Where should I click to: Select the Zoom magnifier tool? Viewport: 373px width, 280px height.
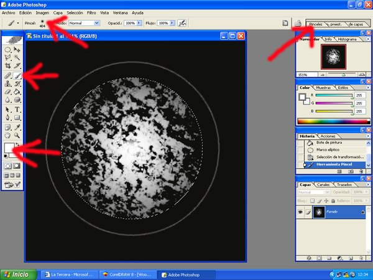[x=17, y=136]
